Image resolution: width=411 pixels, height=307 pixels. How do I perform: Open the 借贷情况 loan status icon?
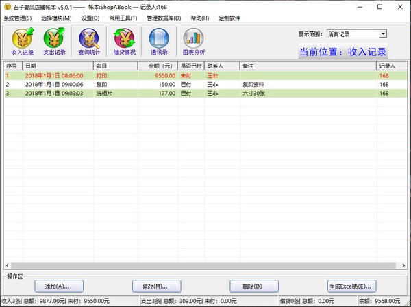tap(124, 40)
